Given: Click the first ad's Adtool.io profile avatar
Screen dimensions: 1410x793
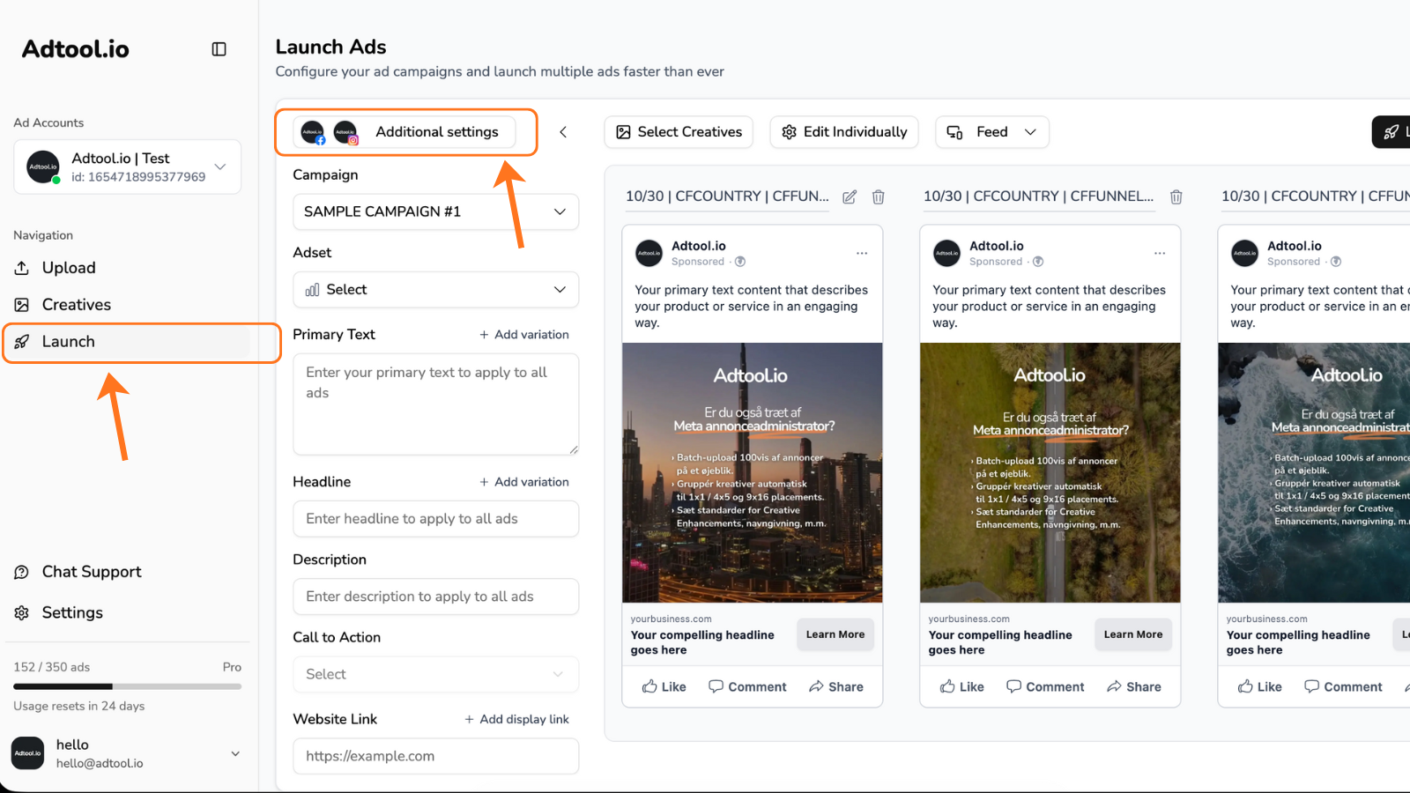Looking at the screenshot, I should (649, 254).
